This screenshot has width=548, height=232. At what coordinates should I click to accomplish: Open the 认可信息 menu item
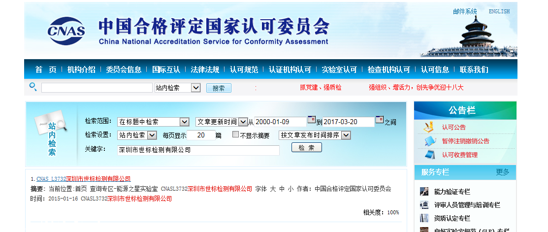point(435,69)
